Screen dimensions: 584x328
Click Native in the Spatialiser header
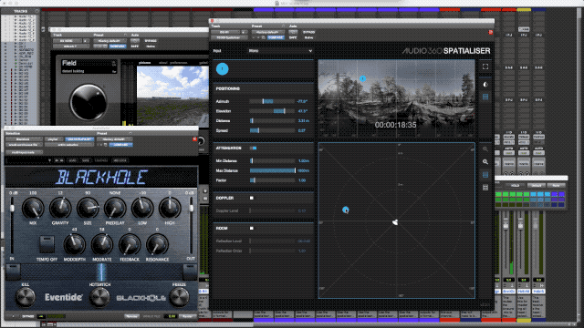[x=308, y=37]
